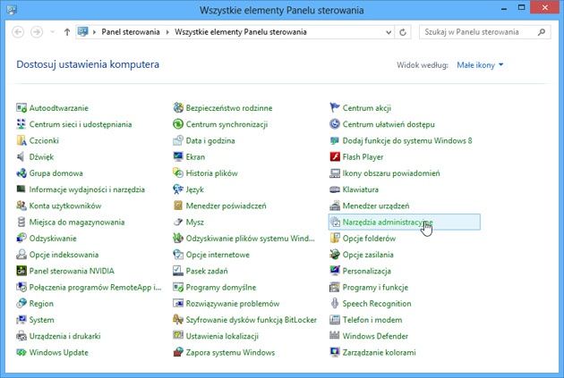Select Wszystkie elementy Panelu sterowania breadcrumb

click(241, 32)
